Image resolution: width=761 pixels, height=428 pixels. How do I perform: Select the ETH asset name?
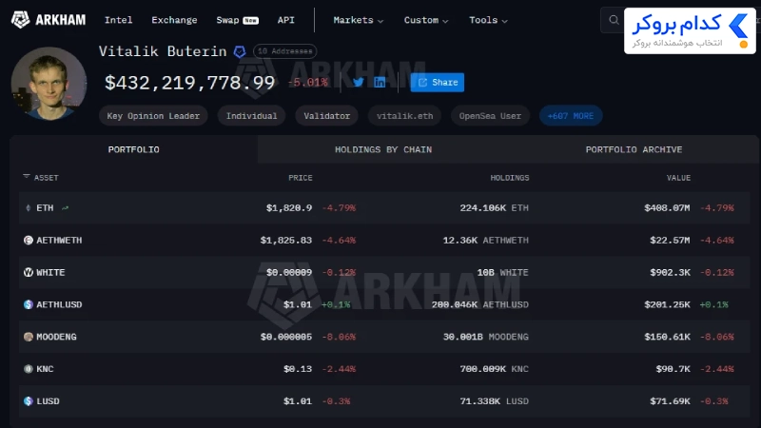tap(45, 207)
